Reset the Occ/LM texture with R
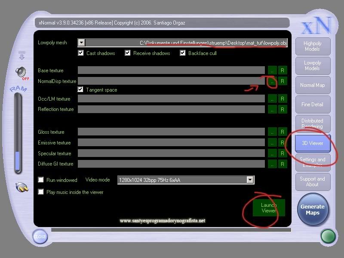344x258 pixels. pyautogui.click(x=283, y=99)
